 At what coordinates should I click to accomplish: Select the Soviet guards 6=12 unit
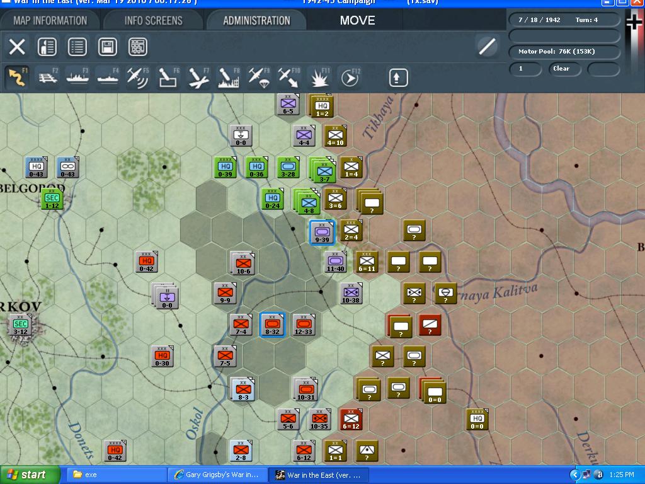(x=351, y=419)
